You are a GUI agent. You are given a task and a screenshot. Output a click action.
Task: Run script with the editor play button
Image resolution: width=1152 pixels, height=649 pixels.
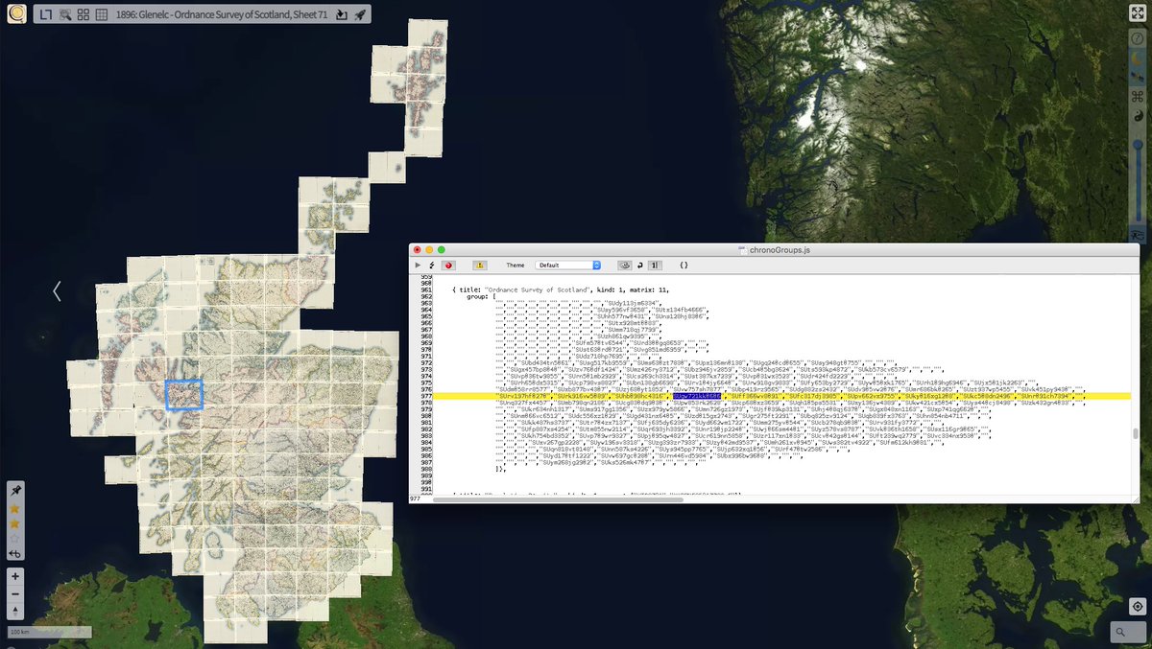[418, 265]
